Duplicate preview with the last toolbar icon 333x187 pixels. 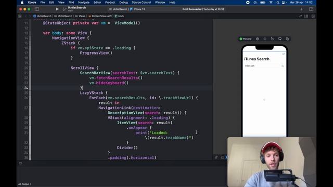[287, 39]
